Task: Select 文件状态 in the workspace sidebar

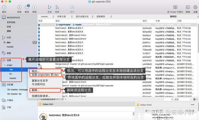Action: coord(11,22)
